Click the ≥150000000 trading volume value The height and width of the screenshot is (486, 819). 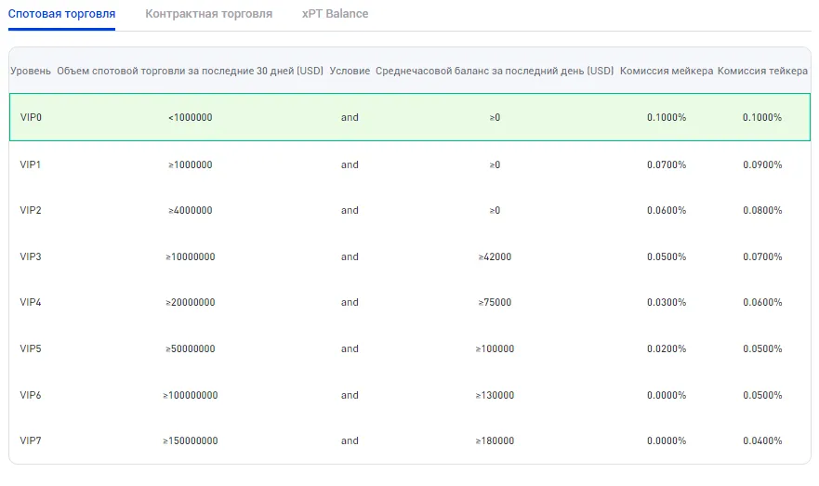tap(191, 440)
